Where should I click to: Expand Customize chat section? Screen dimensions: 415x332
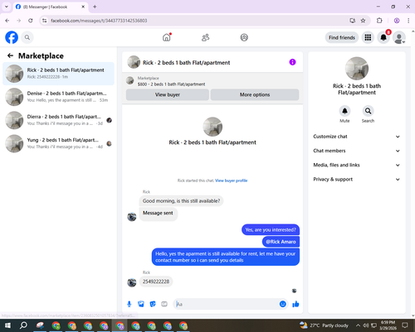(x=357, y=137)
